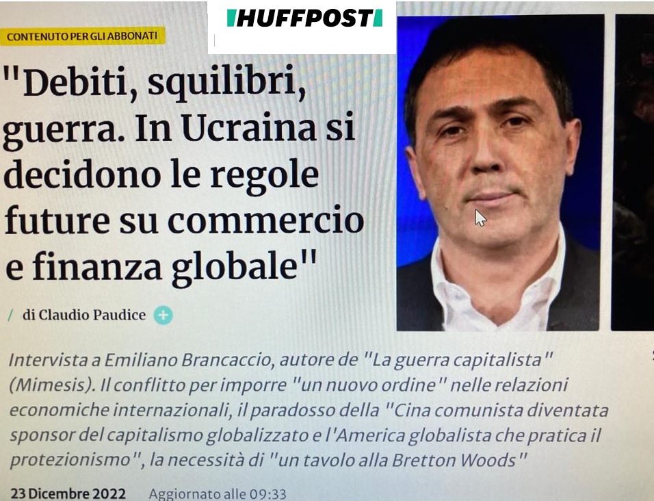This screenshot has width=654, height=501.
Task: Click the publisher name '(Mimesis)'
Action: tap(52, 385)
